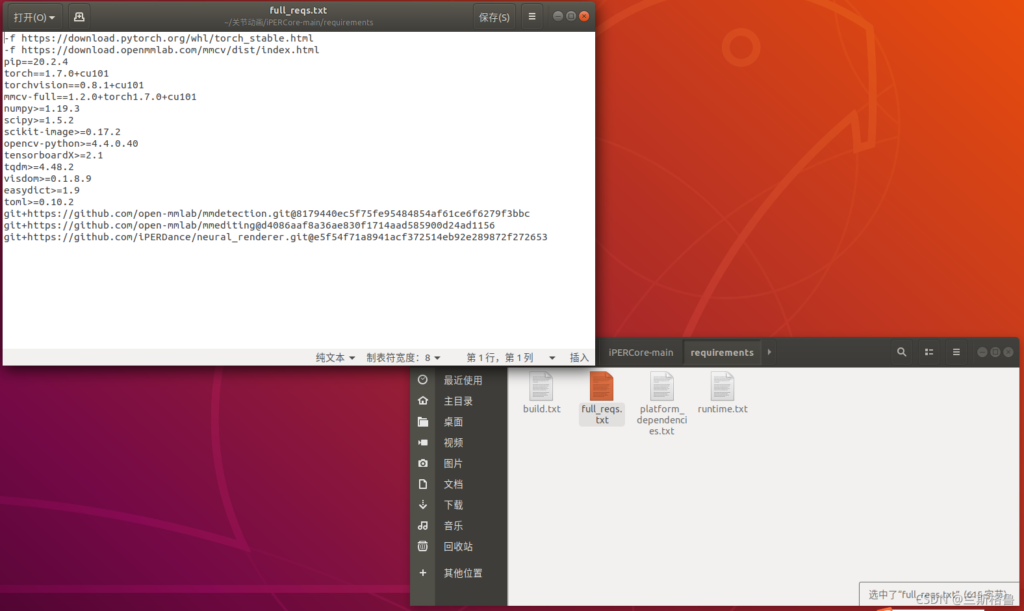
Task: Click the download arrow icon beside 下载
Action: [423, 505]
